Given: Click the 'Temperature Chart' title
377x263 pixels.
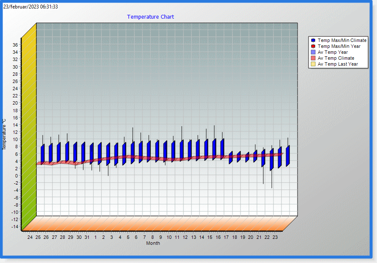Looking at the screenshot, I should tap(150, 17).
